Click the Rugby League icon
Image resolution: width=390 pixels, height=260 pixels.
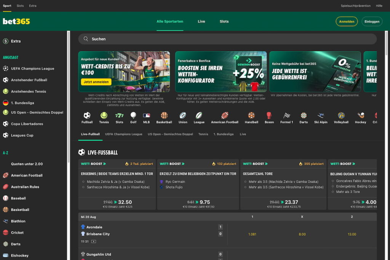[x=199, y=115]
